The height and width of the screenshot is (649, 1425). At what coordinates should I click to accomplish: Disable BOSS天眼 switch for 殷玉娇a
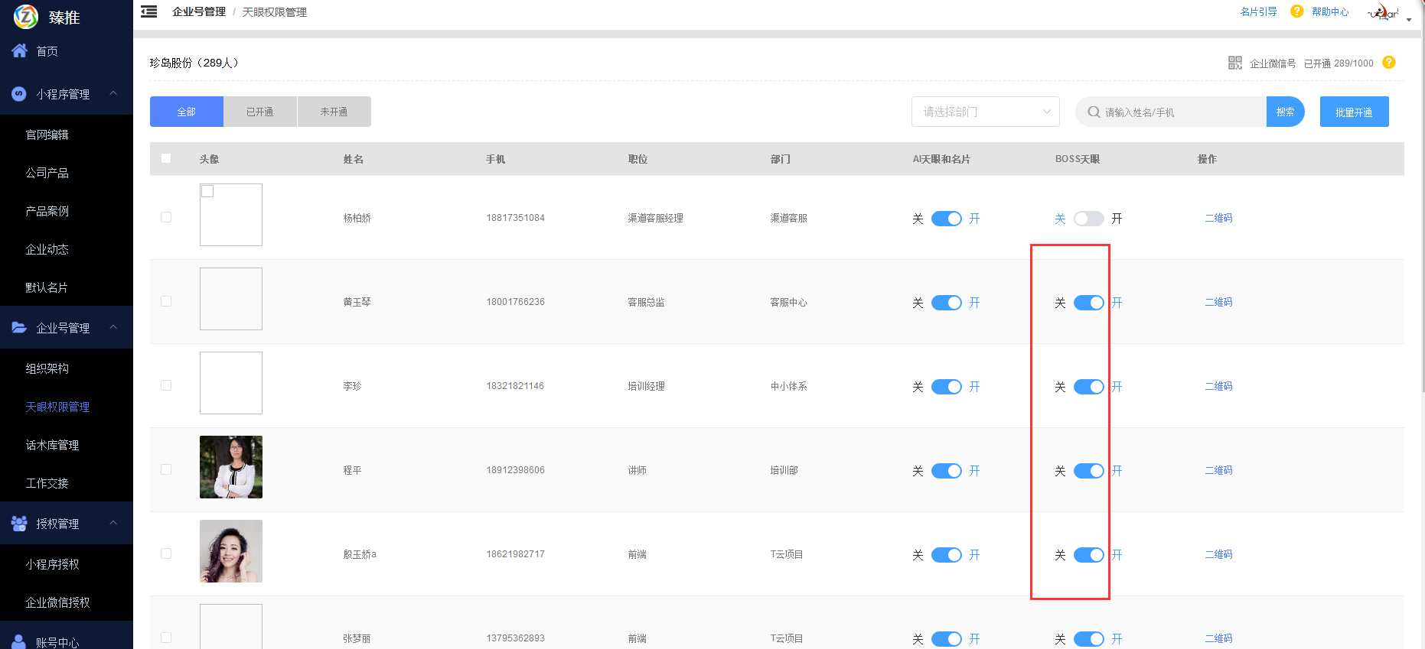click(x=1088, y=555)
